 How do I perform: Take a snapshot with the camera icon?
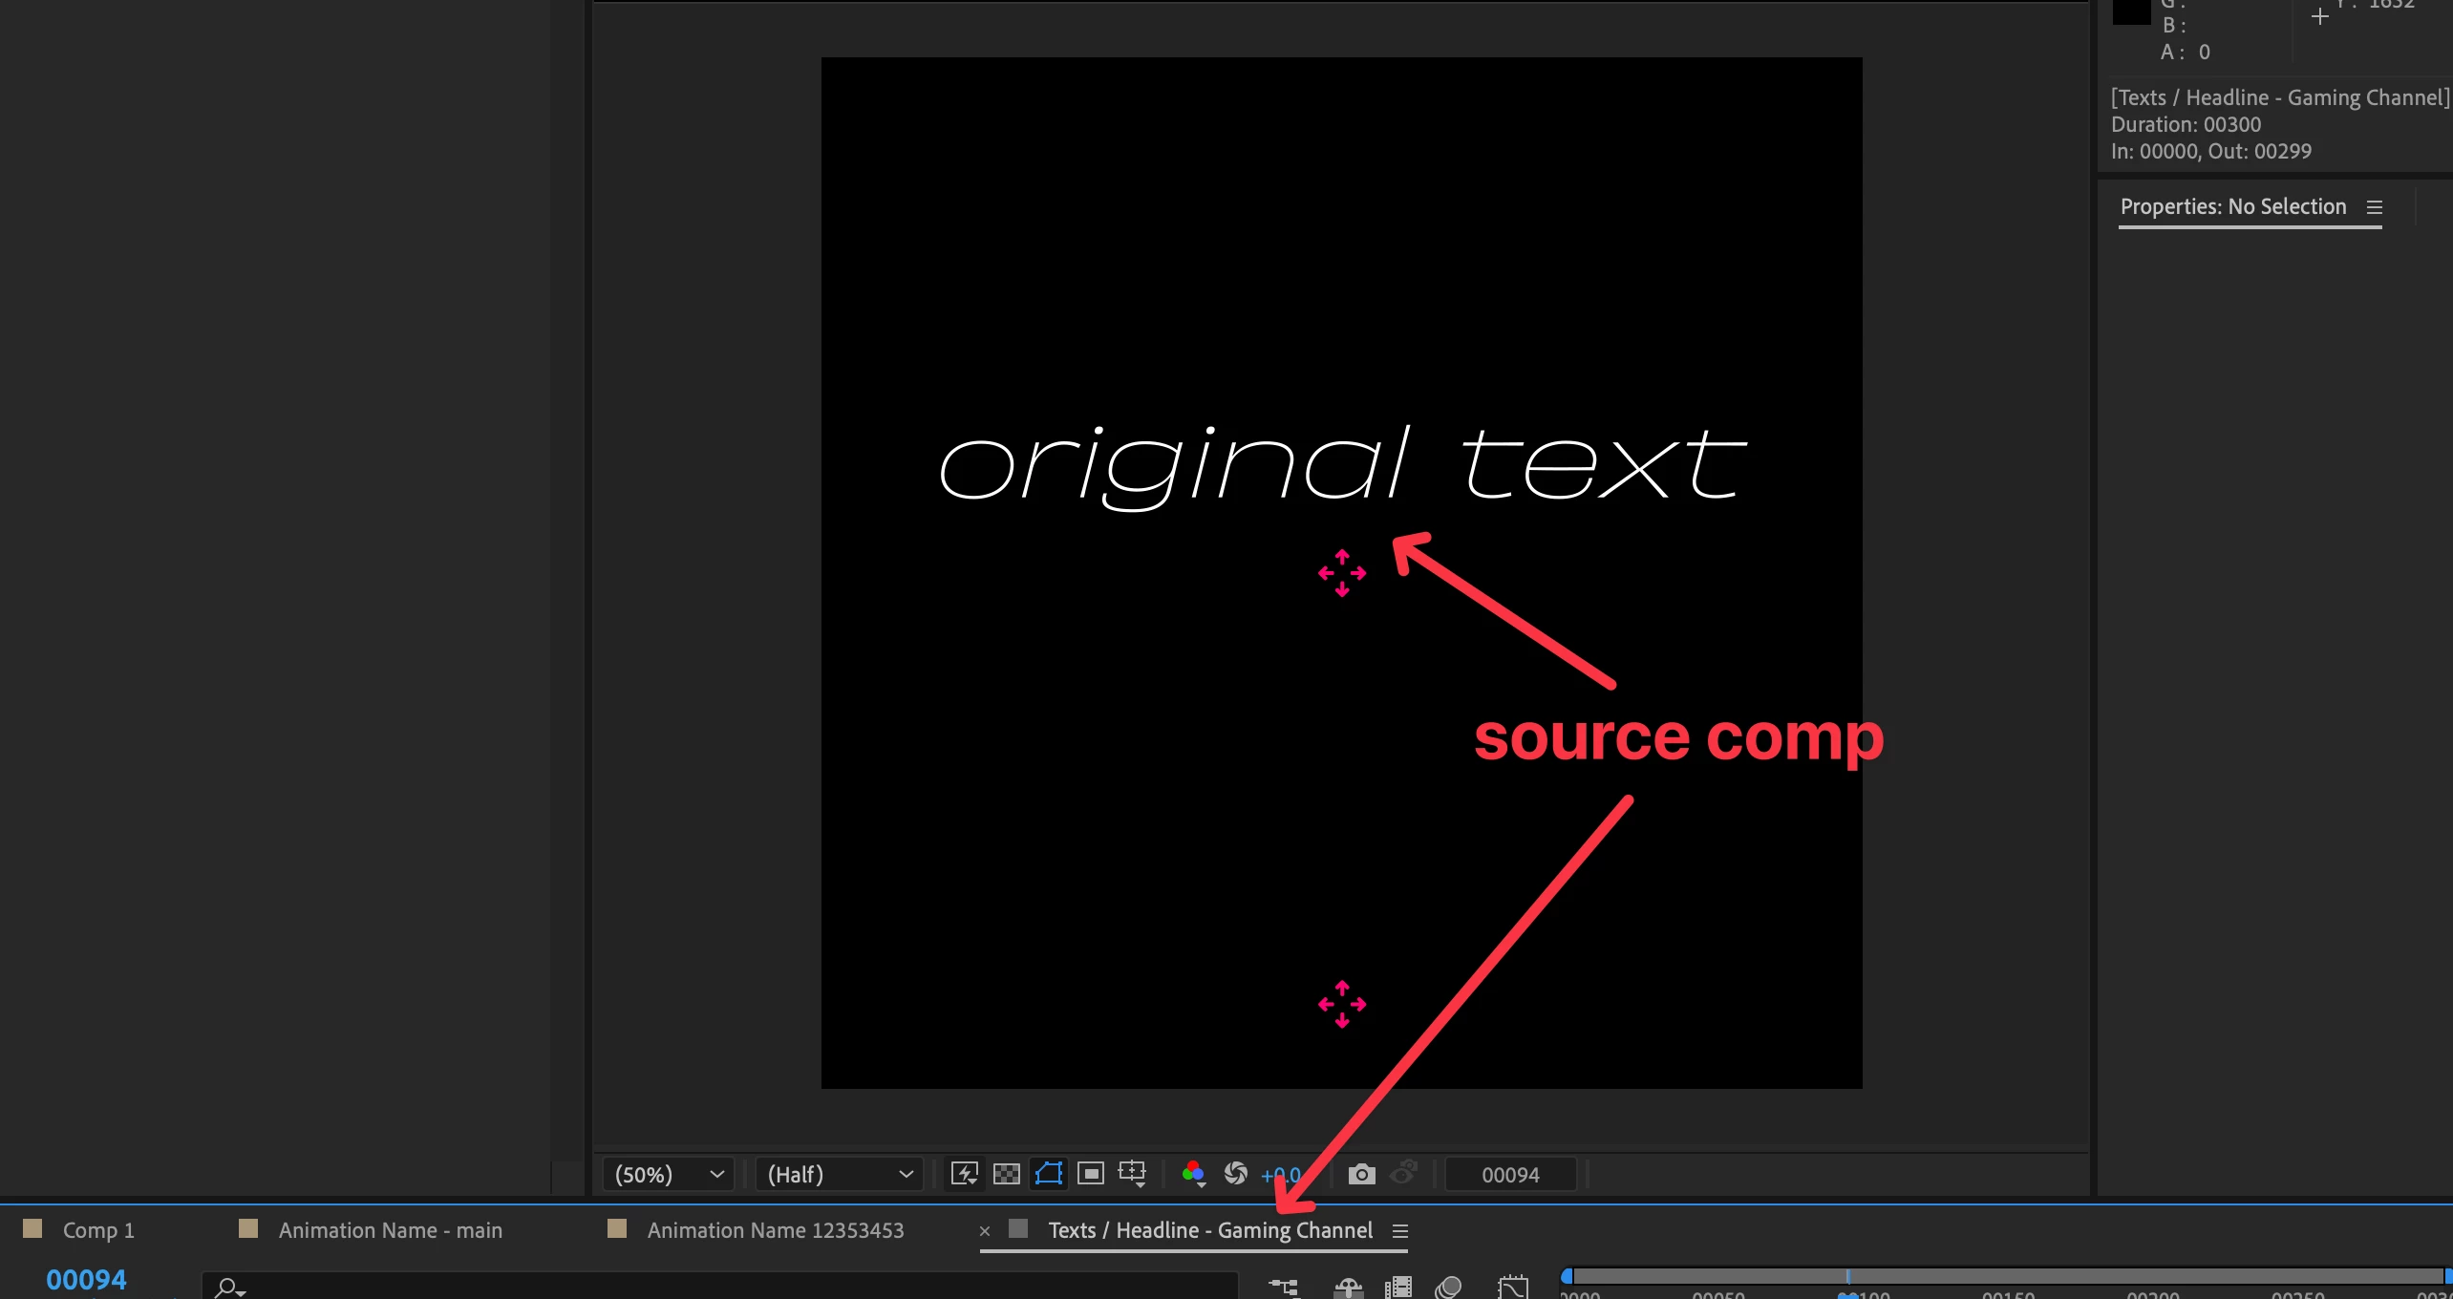tap(1362, 1174)
